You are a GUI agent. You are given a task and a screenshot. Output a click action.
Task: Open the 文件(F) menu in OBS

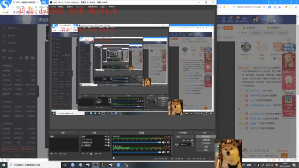[x=53, y=7]
